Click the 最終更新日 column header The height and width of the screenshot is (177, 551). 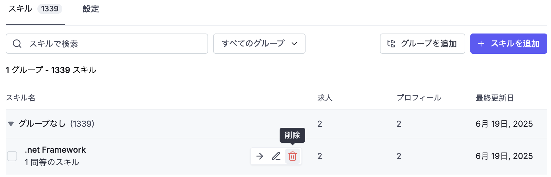pos(495,98)
